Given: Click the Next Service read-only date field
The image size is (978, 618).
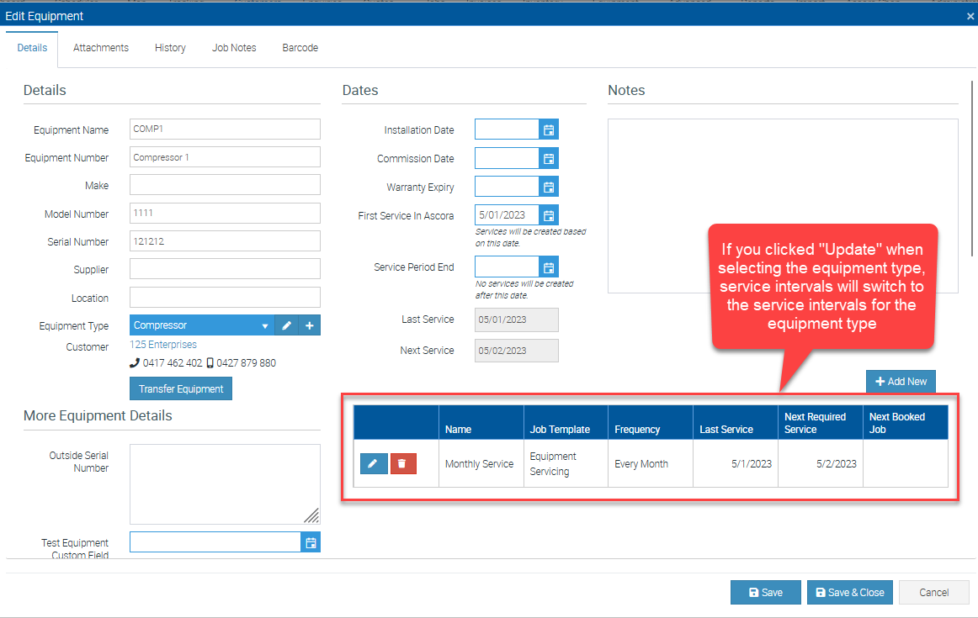Looking at the screenshot, I should 517,351.
